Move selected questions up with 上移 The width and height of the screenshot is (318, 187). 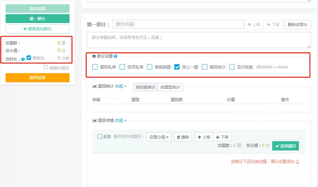[x=204, y=137]
